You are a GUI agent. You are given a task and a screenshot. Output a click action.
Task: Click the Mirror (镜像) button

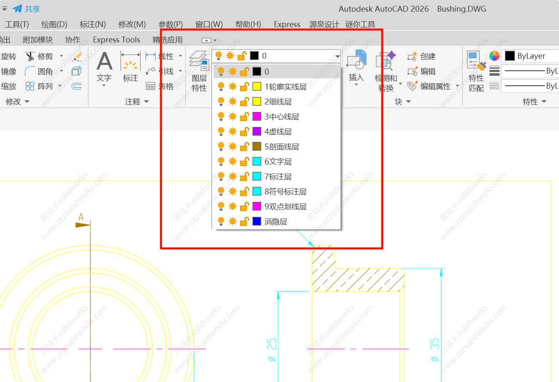tap(9, 71)
